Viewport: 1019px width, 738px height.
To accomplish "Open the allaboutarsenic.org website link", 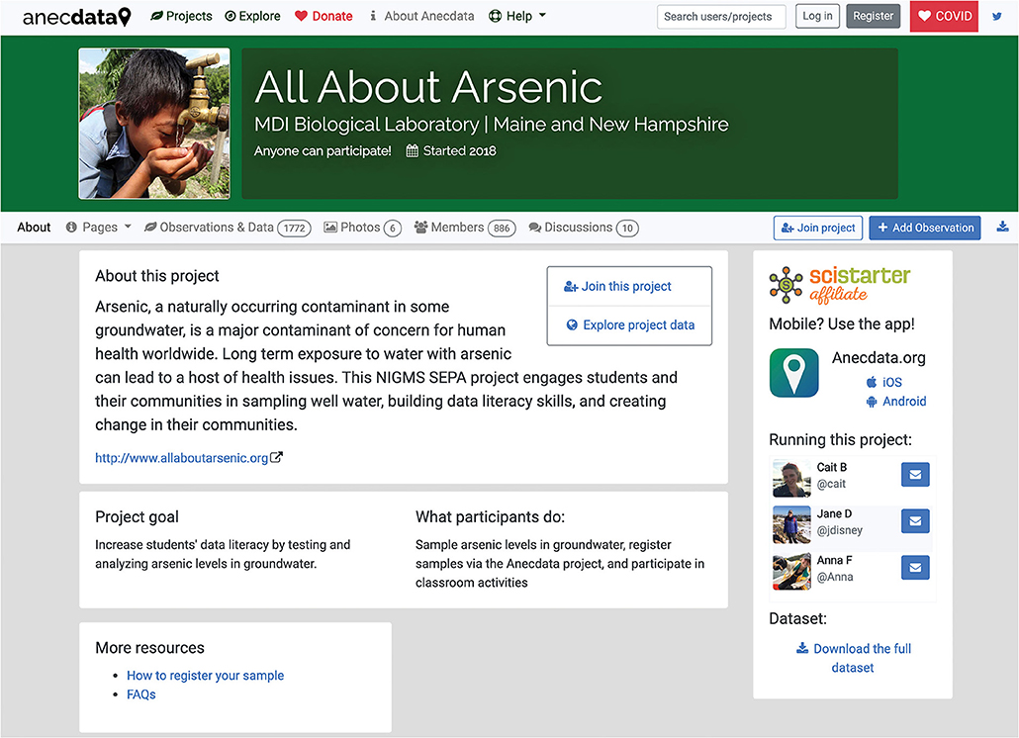I will pyautogui.click(x=182, y=458).
